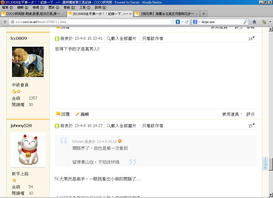Viewport: 273px width, 198px height.
Task: Click lcc0809's poodle avatar image
Action: point(28,62)
